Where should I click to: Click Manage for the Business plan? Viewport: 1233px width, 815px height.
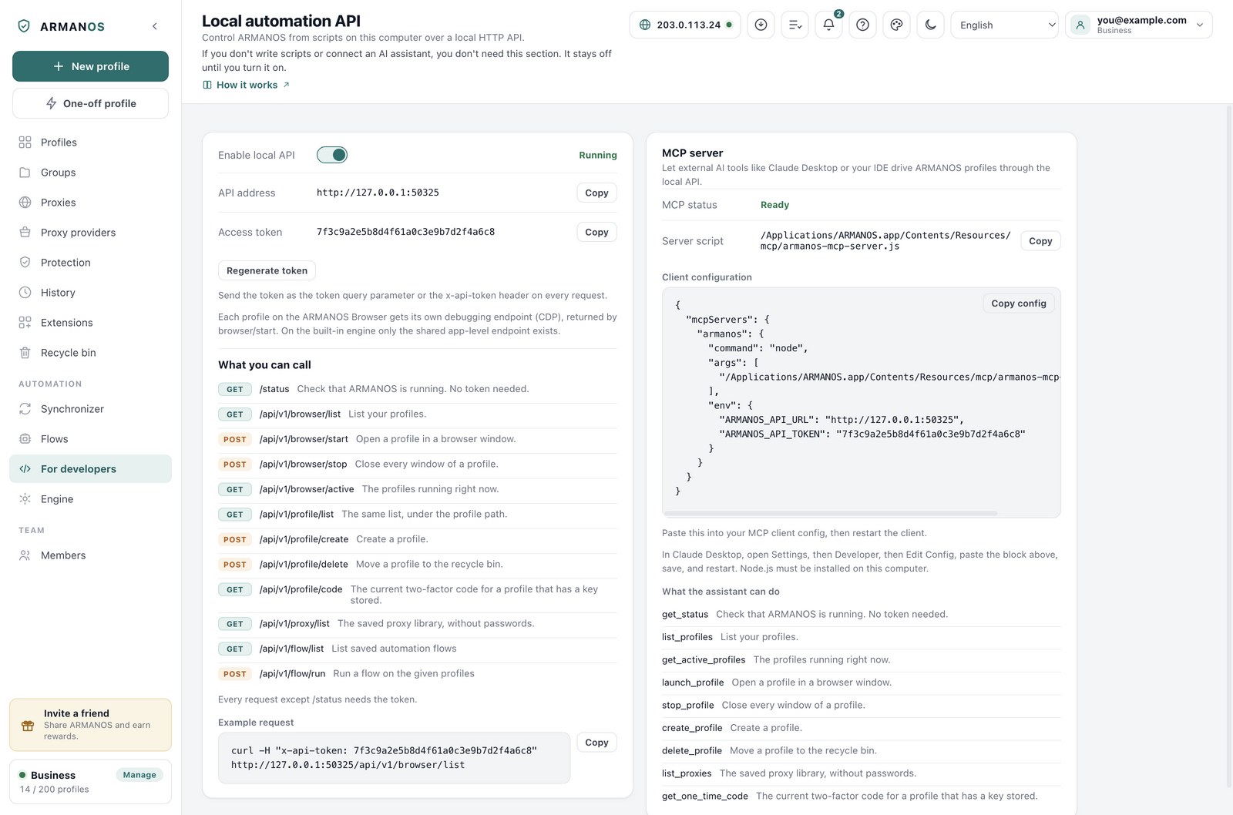(139, 775)
